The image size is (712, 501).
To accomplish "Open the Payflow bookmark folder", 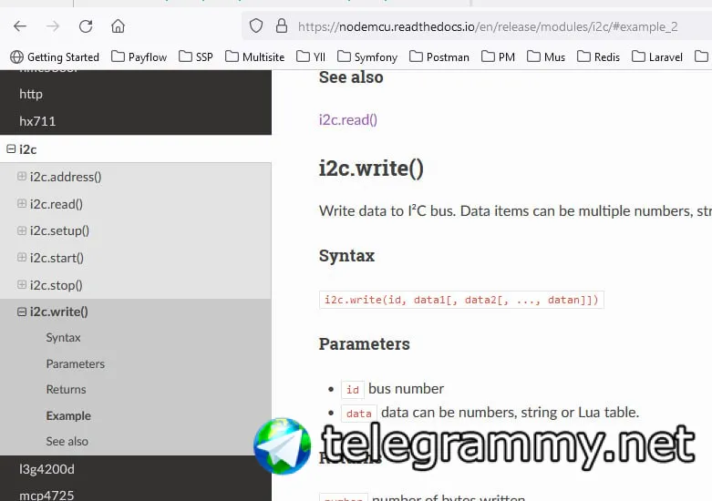I will click(x=139, y=57).
